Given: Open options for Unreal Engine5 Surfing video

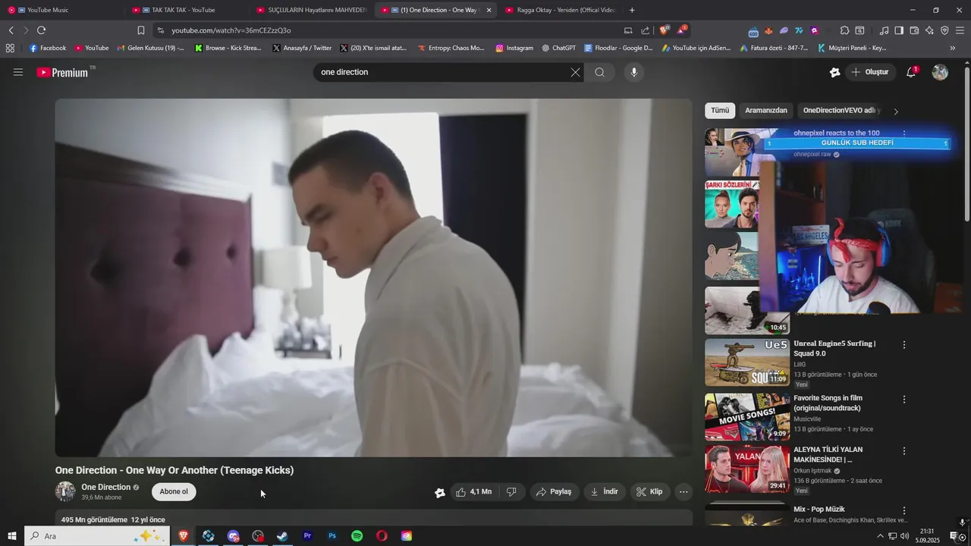Looking at the screenshot, I should (x=903, y=344).
